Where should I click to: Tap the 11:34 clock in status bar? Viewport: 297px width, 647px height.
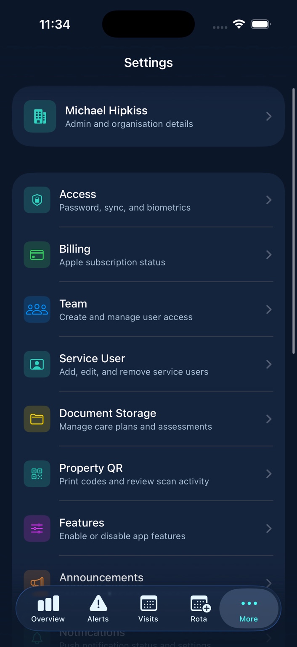(x=55, y=24)
